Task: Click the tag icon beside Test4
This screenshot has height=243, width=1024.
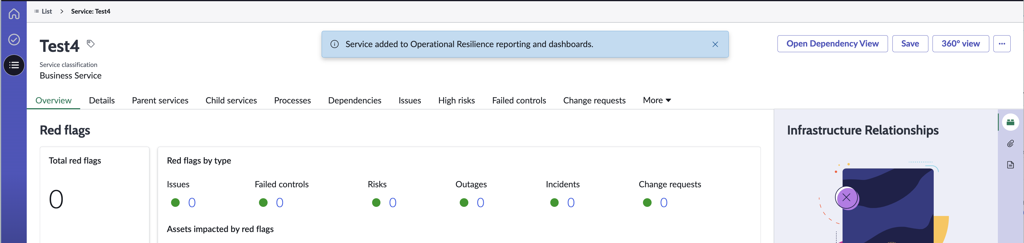Action: (91, 44)
